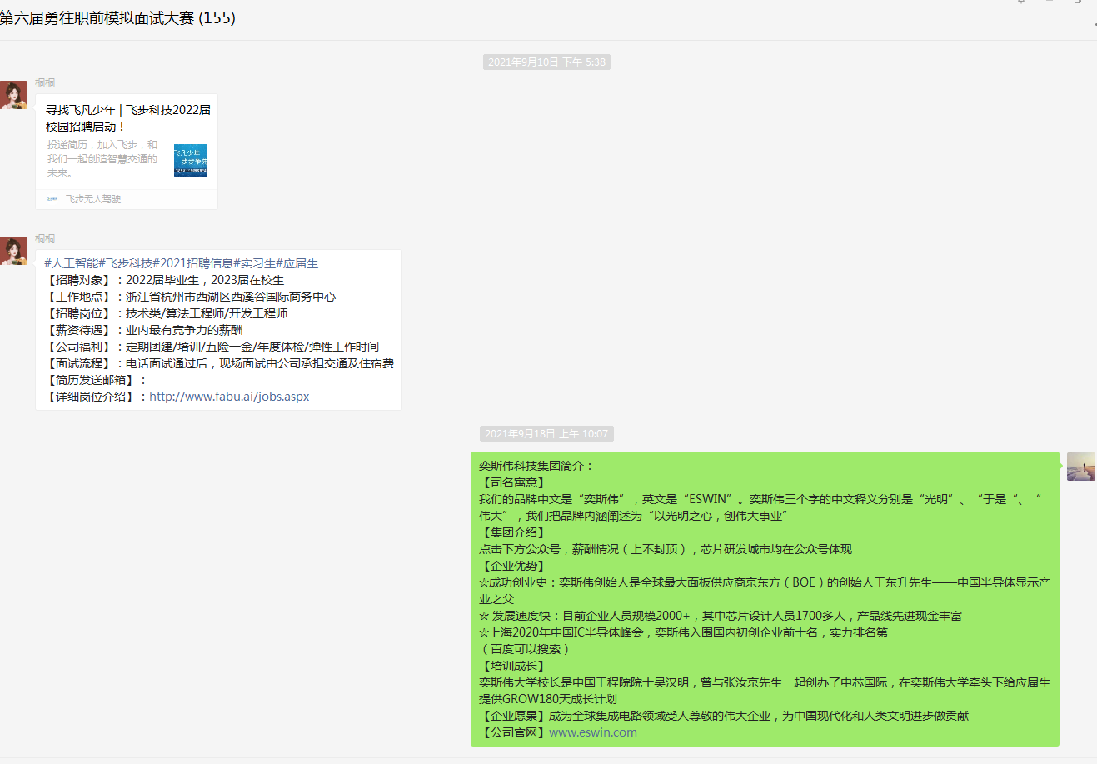Screen dimensions: 1097x764
Task: Click sender name 桐桐 above the 招聘对象 message
Action: [45, 238]
